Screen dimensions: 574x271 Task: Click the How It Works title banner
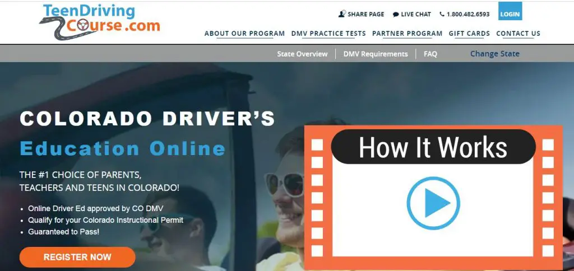point(433,147)
